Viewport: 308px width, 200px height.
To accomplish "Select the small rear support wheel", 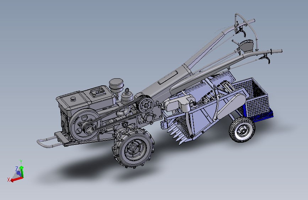I will tap(242, 130).
